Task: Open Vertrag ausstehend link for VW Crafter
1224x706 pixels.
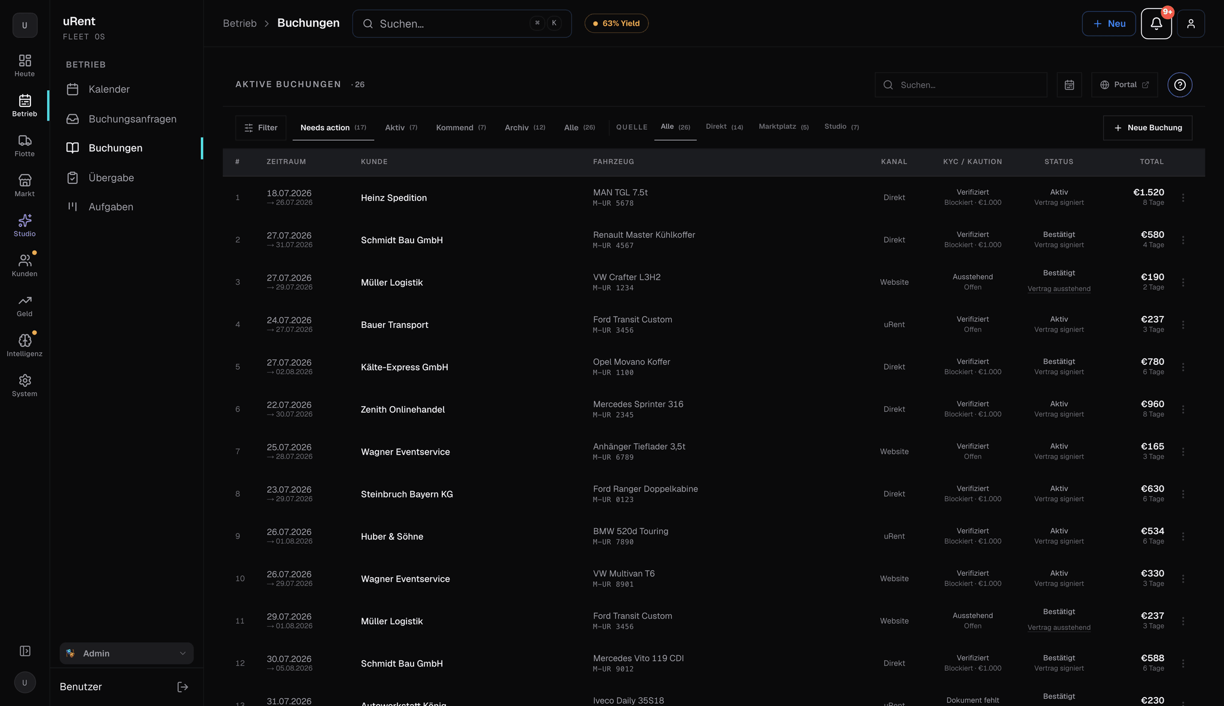Action: point(1059,289)
